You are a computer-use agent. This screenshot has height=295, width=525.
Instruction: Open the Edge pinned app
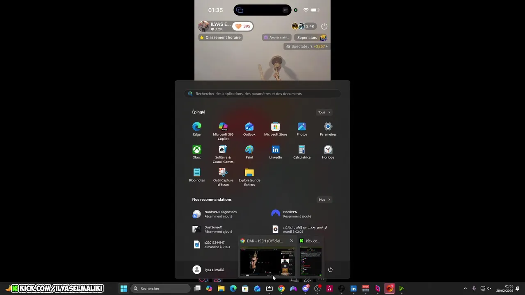click(x=197, y=129)
